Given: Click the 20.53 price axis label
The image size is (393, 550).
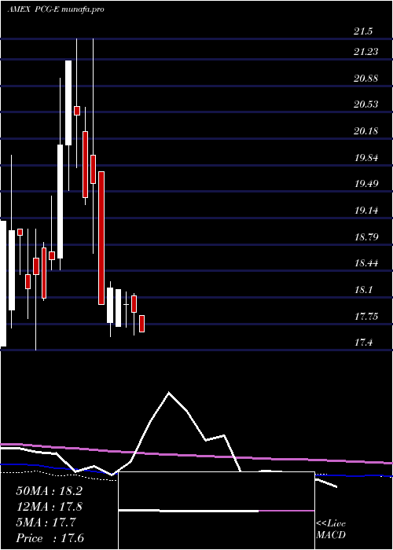Looking at the screenshot, I should click(x=366, y=104).
